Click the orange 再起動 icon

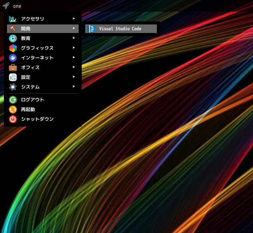click(13, 110)
